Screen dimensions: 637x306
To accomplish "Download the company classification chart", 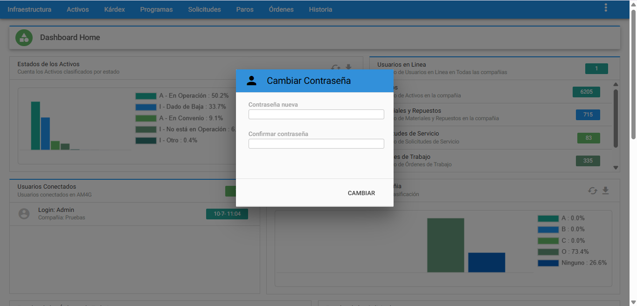I will pyautogui.click(x=605, y=190).
